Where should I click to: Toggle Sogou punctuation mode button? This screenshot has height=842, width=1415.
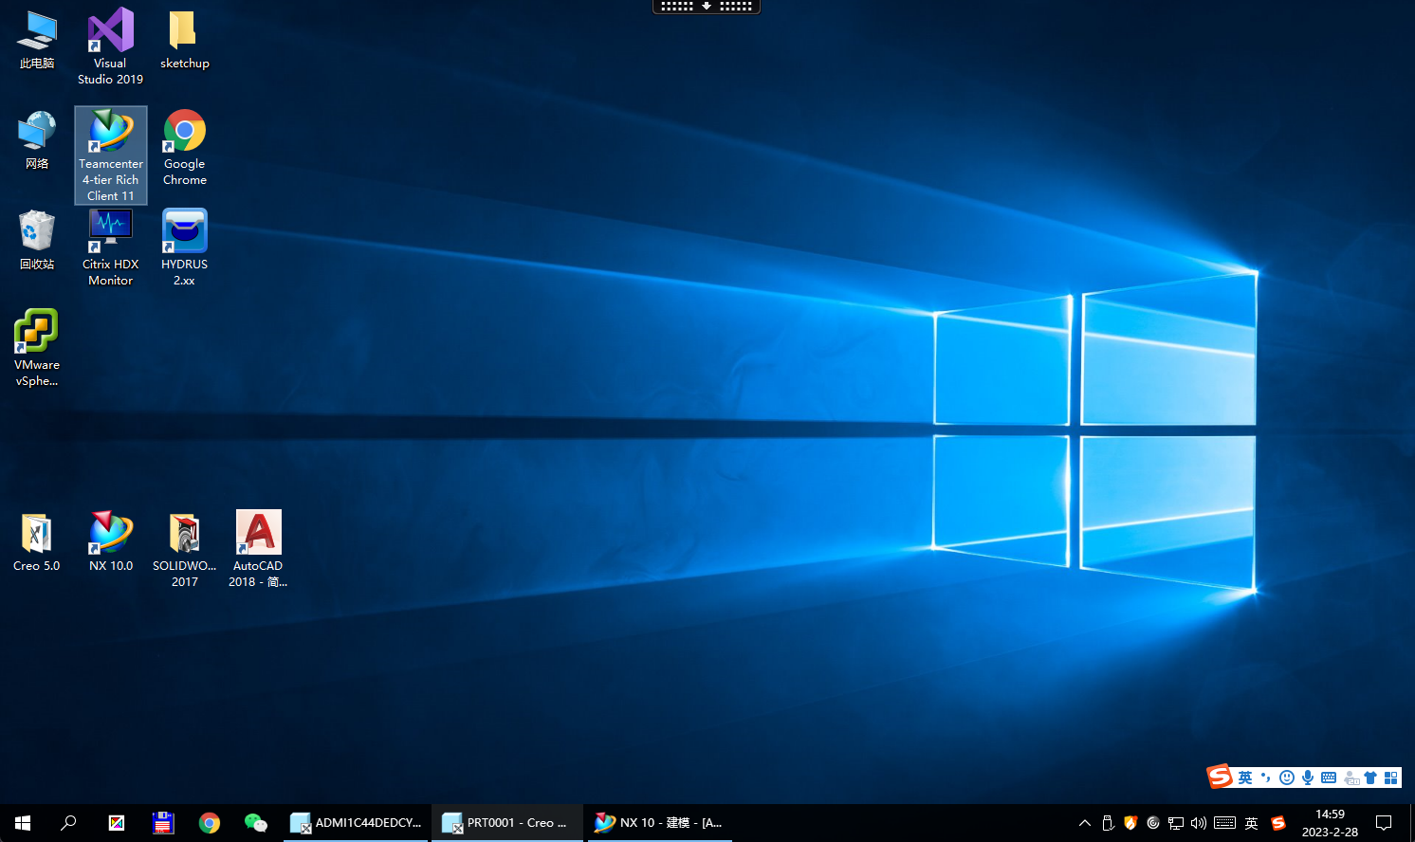[1266, 778]
